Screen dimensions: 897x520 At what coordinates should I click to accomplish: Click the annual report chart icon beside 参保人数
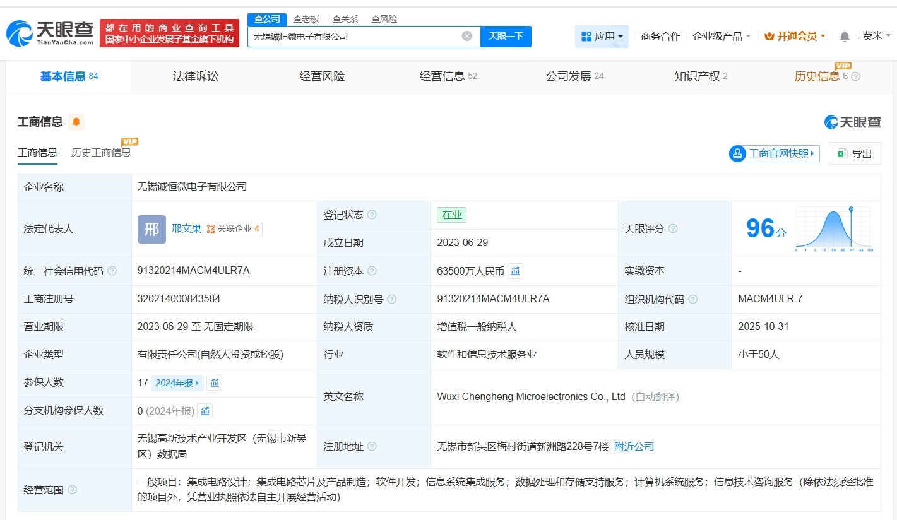coord(214,382)
